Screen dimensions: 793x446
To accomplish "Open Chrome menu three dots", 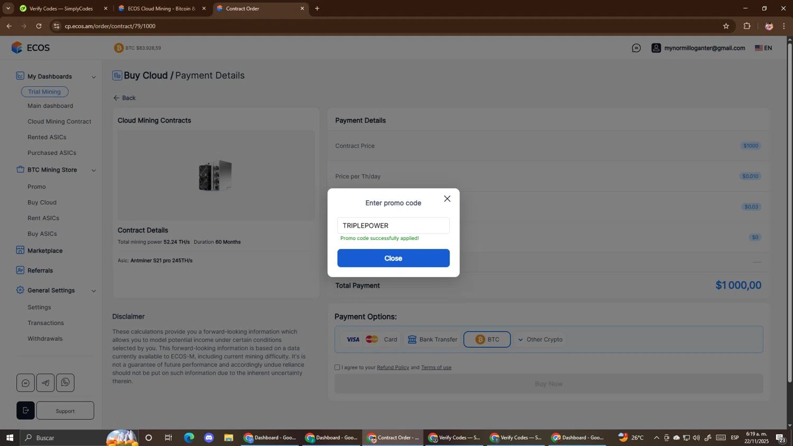I will click(x=783, y=26).
